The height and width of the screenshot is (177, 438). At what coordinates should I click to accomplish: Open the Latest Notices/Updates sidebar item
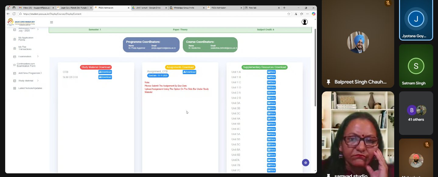[x=30, y=88]
